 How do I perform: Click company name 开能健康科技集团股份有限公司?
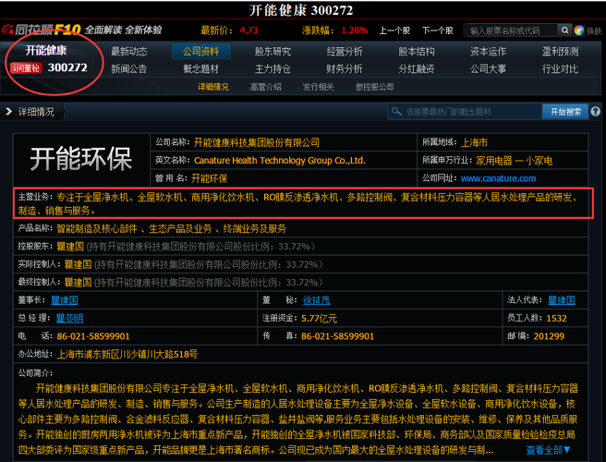pos(257,142)
